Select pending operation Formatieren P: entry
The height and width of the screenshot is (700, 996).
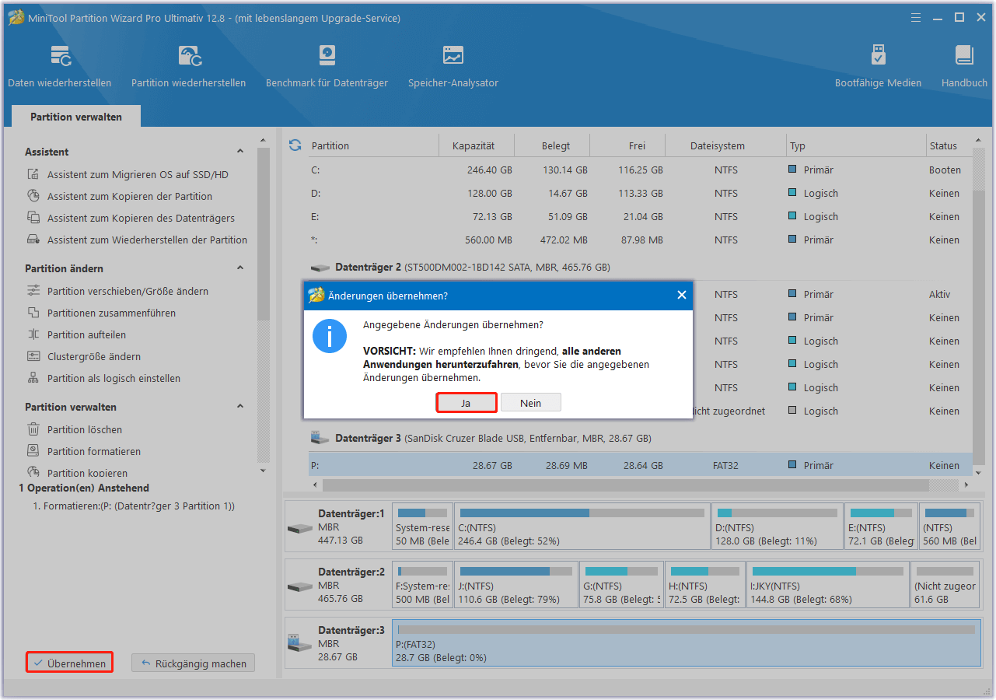click(134, 506)
